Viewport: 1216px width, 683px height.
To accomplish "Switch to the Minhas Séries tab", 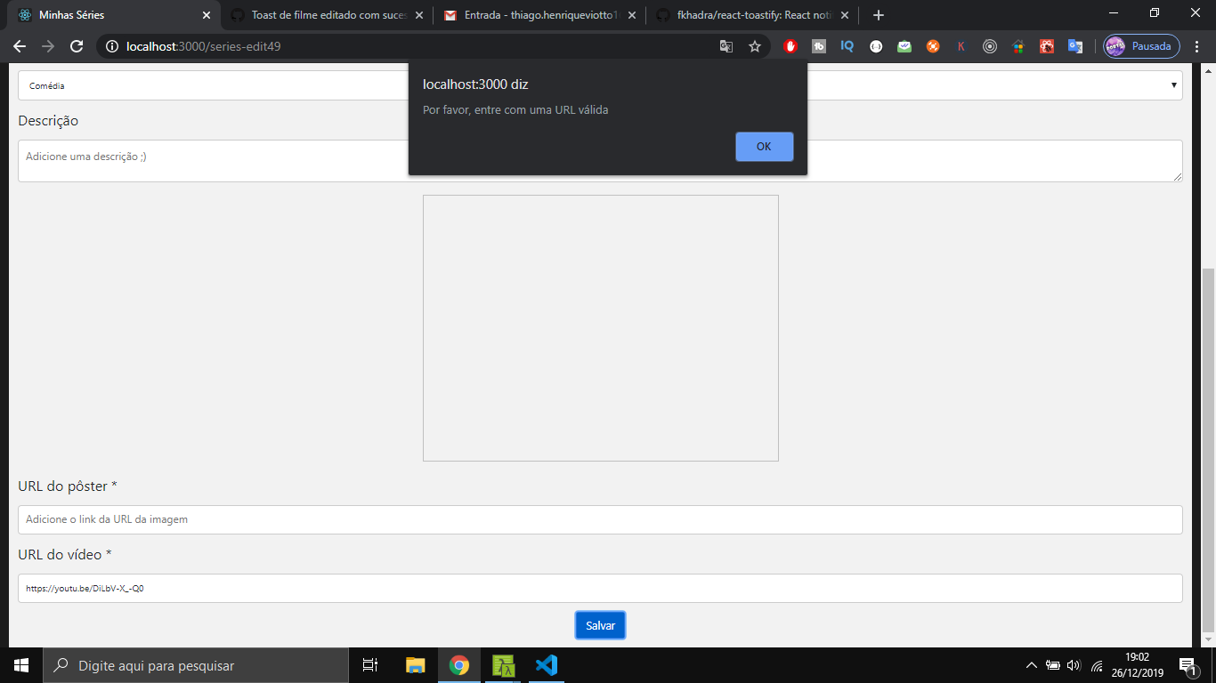I will click(x=114, y=15).
